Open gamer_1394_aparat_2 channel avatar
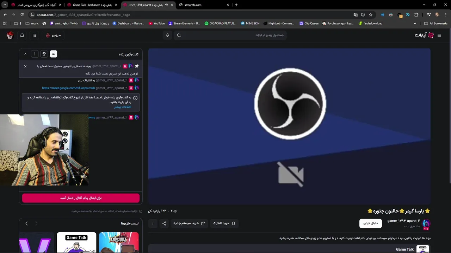Screen dimensions: 451x253 tap(426, 223)
